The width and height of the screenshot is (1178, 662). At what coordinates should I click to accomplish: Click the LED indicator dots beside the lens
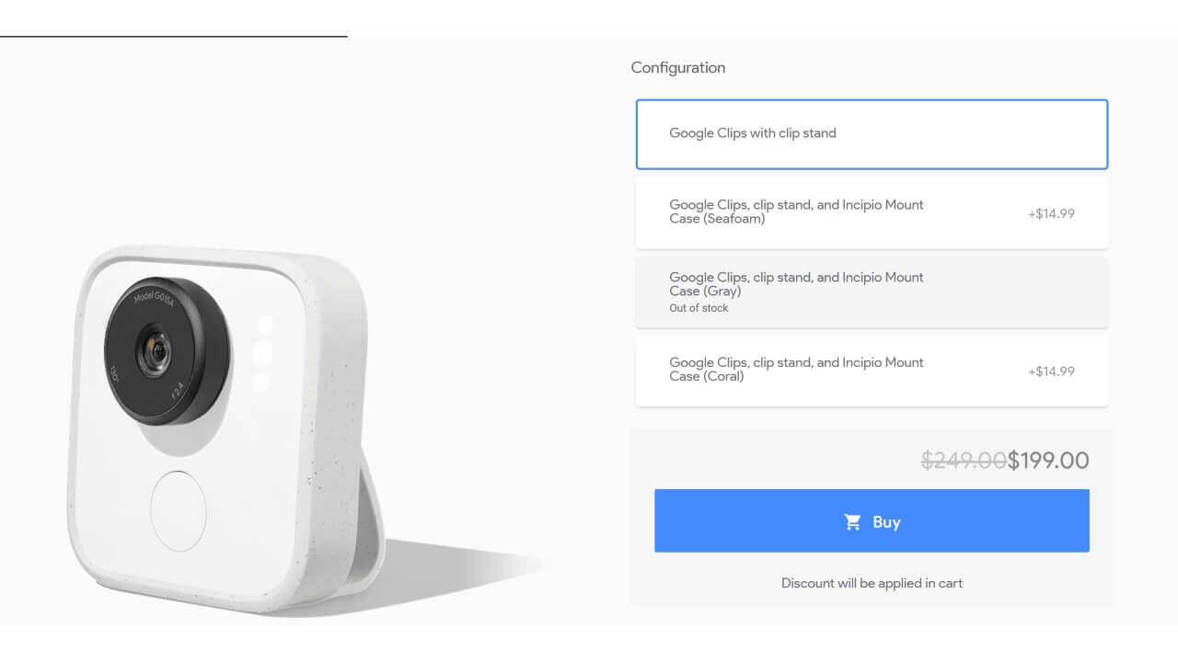262,353
